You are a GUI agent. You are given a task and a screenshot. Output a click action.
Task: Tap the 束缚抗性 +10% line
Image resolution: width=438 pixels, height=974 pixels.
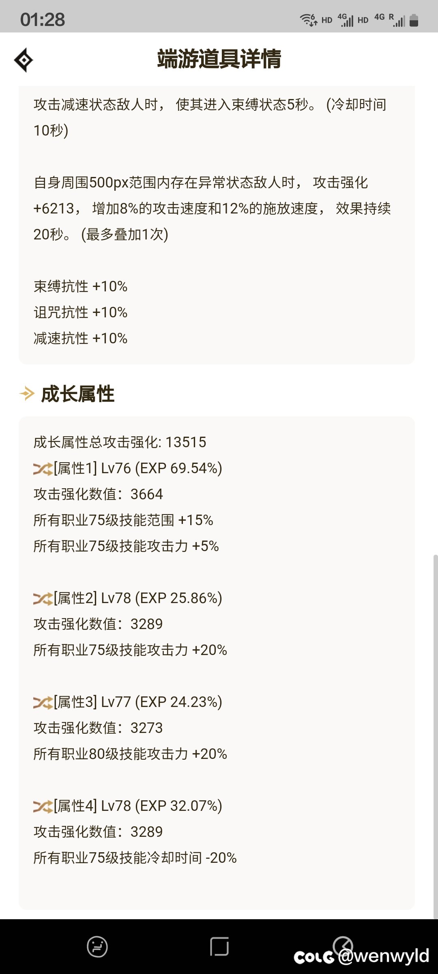[80, 287]
